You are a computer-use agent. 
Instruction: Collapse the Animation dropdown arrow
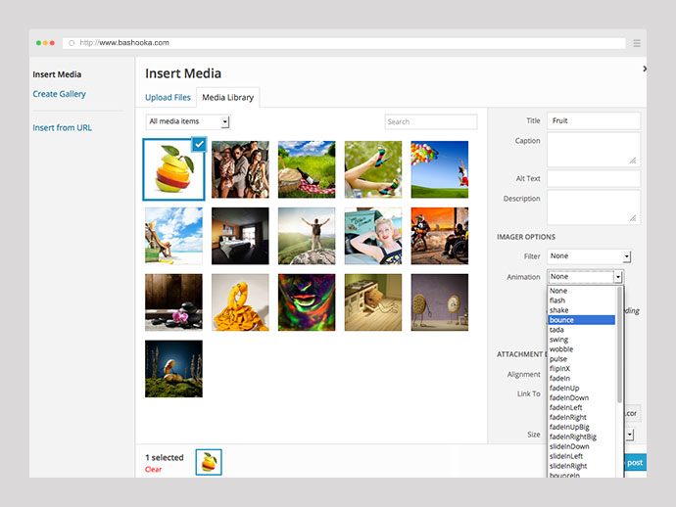click(x=618, y=277)
